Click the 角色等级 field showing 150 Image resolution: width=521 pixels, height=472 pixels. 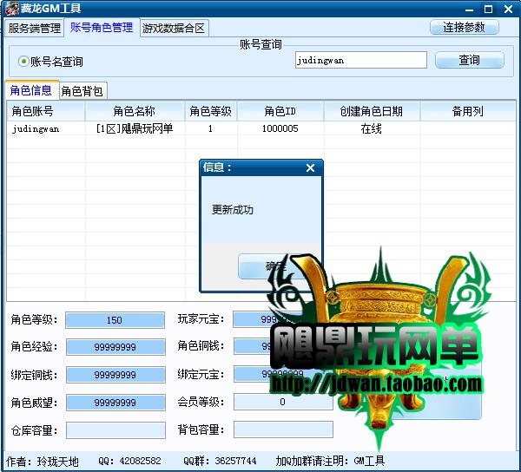(x=115, y=320)
